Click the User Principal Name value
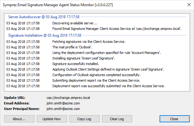The width and height of the screenshot is (194, 126). point(63,109)
